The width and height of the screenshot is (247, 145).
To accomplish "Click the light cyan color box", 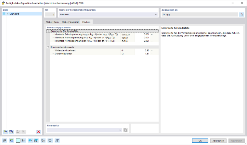I will [18, 140].
